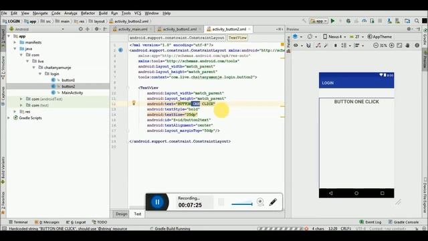
Task: Zoom in the layout preview
Action: [x=392, y=46]
